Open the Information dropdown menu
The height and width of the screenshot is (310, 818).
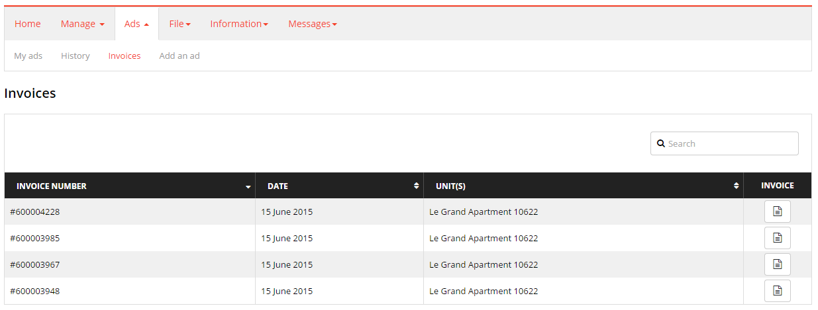click(x=239, y=24)
